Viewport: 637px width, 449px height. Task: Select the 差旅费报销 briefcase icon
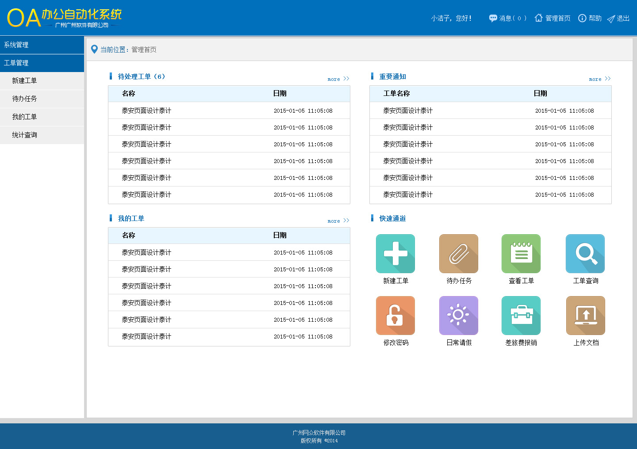point(521,316)
